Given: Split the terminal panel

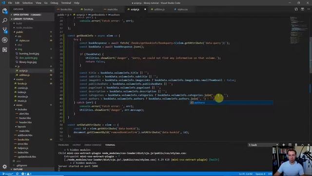Looking at the screenshot, I should 290,145.
